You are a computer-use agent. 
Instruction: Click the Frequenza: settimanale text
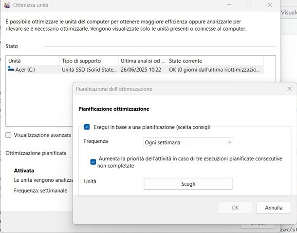(x=40, y=190)
